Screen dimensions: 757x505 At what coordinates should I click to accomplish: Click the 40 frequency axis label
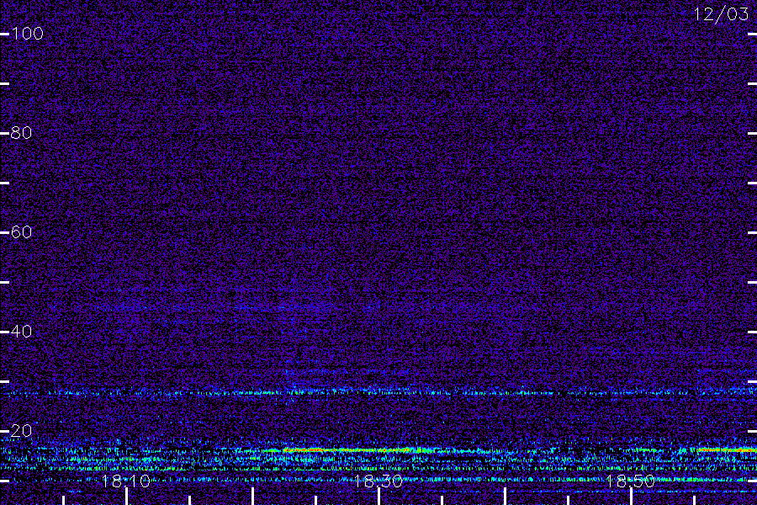coord(21,332)
